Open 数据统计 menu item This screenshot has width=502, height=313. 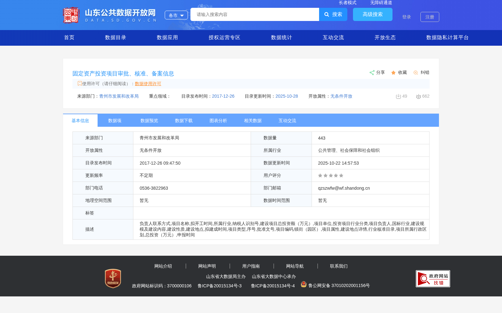pos(281,38)
